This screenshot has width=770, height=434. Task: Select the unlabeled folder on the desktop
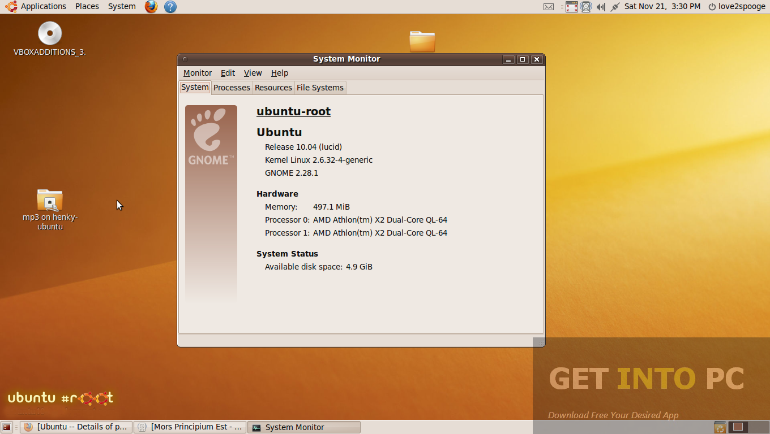coord(422,41)
